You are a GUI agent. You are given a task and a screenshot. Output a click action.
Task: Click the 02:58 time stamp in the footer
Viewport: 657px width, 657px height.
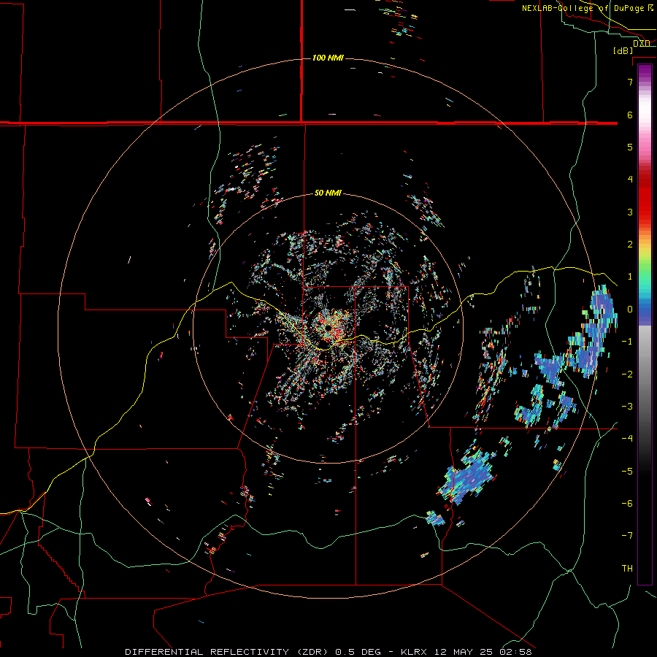click(x=516, y=652)
